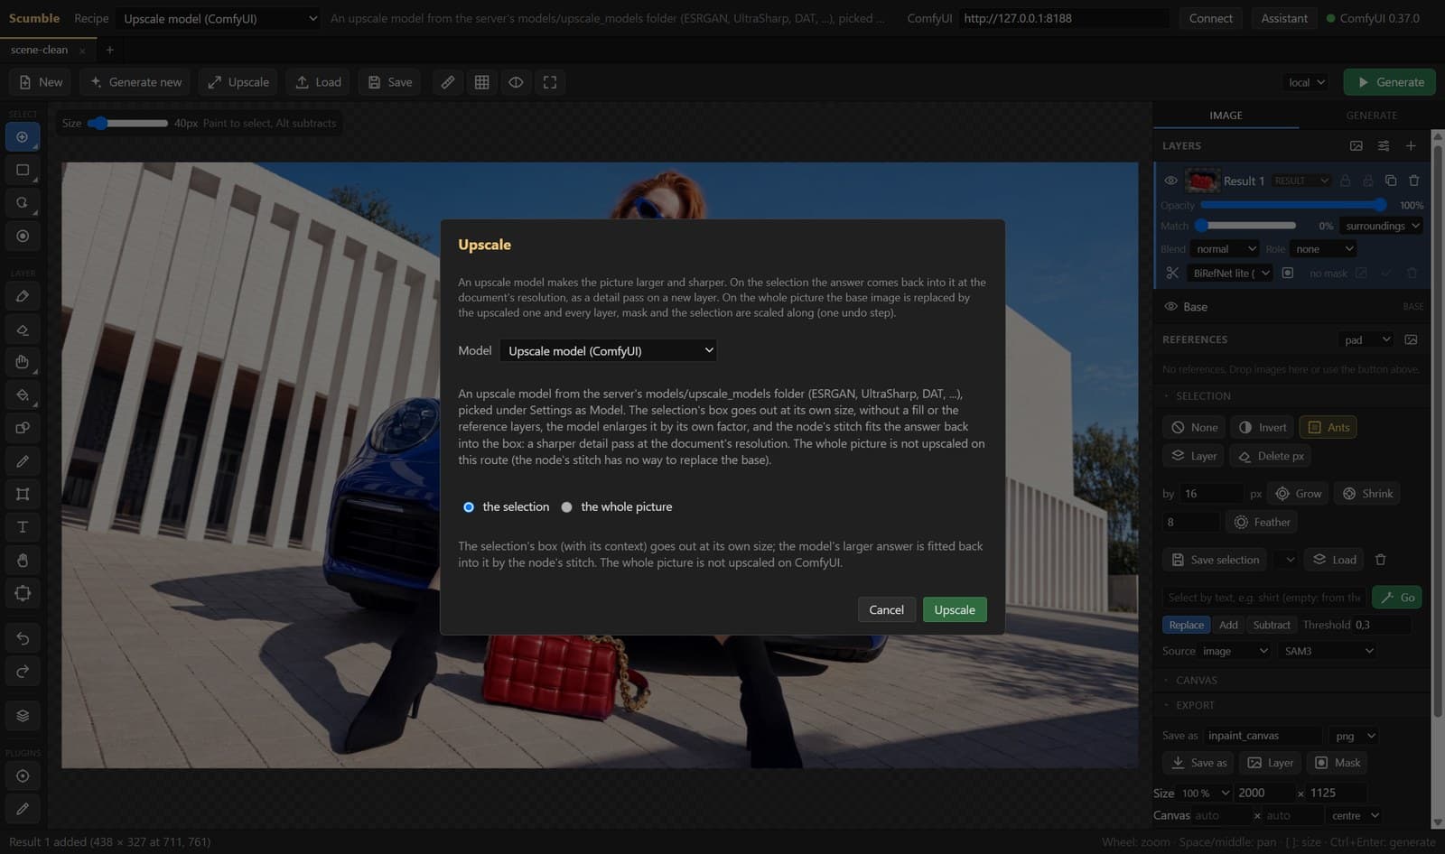Select the rectangle selection tool
Image resolution: width=1445 pixels, height=854 pixels.
(23, 170)
